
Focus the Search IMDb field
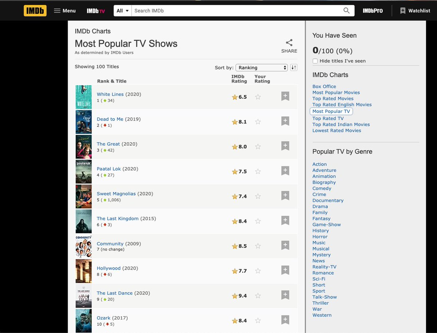(x=237, y=11)
